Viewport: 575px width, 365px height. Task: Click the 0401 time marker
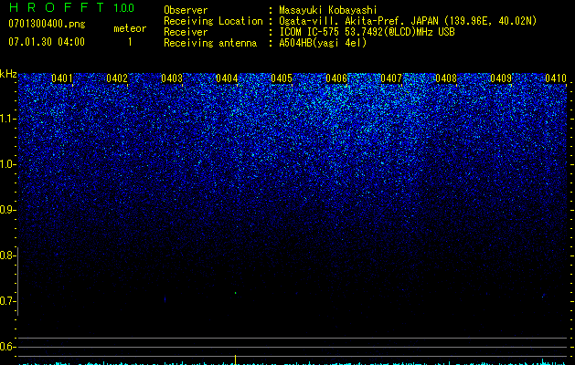62,78
